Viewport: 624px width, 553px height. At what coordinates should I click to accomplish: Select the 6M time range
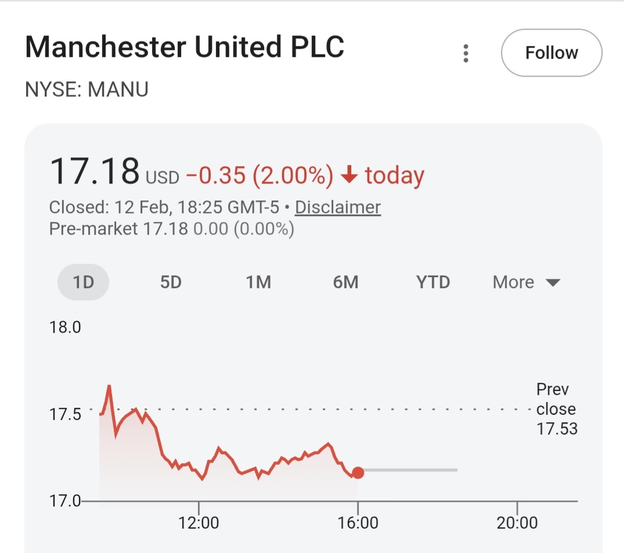(x=345, y=282)
